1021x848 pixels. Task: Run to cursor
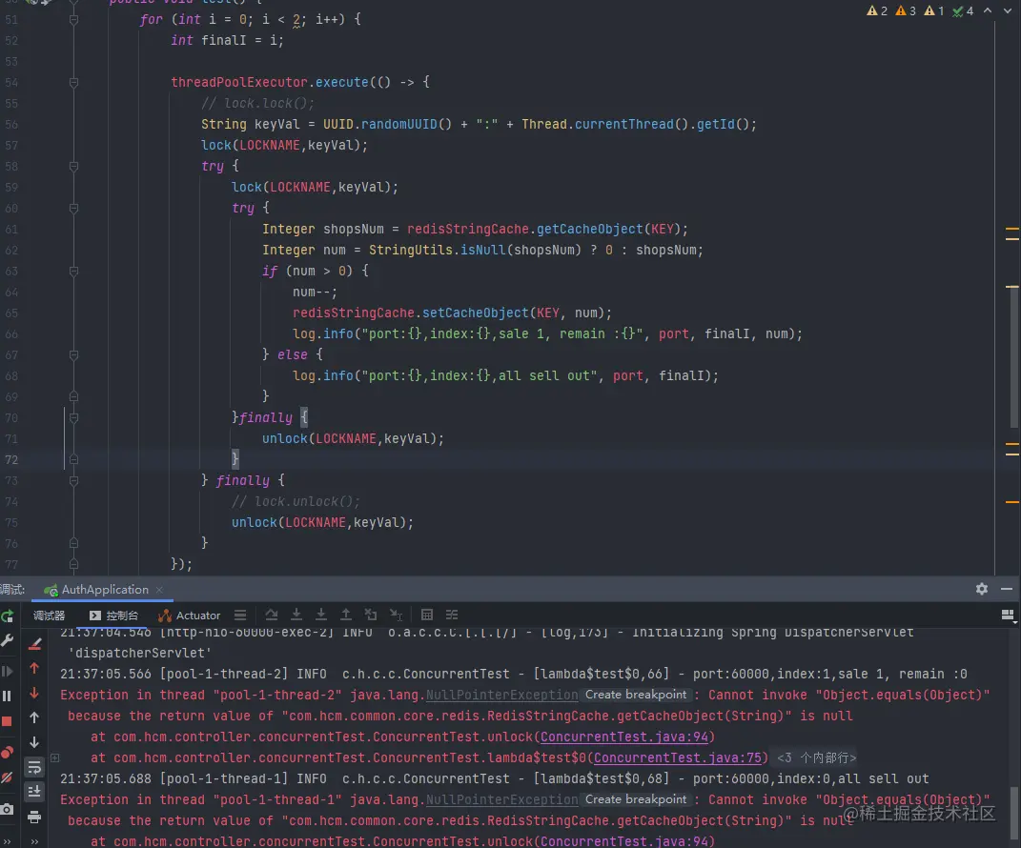point(396,615)
